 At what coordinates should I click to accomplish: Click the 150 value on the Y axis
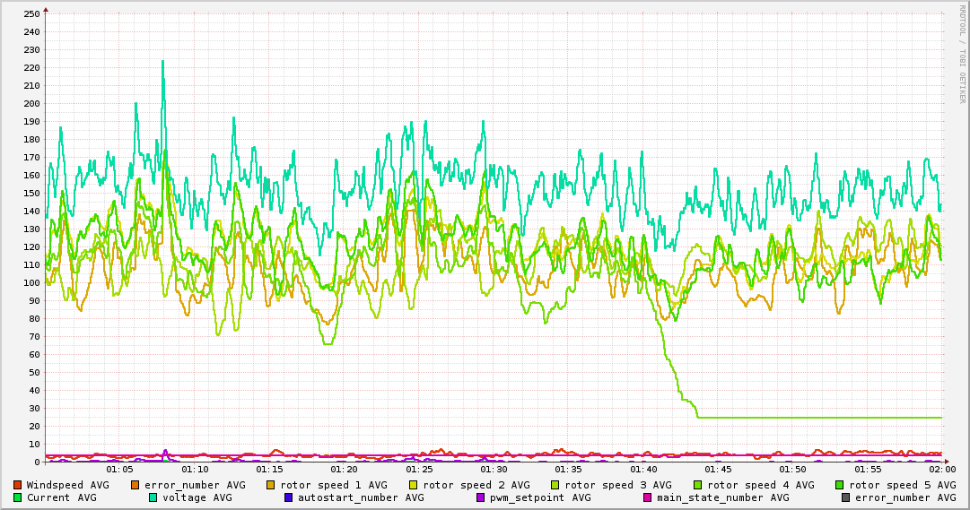(x=31, y=194)
